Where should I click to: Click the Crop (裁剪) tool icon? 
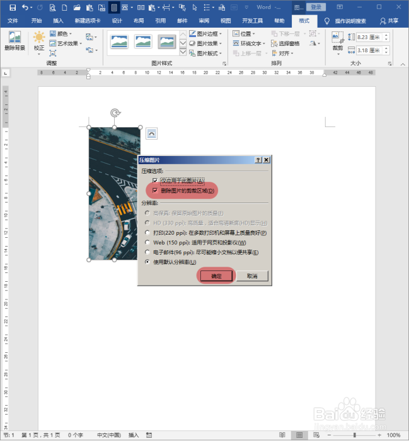coord(337,37)
